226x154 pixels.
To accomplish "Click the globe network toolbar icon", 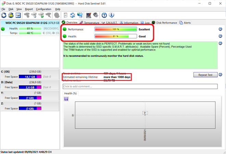I will click(x=80, y=15).
